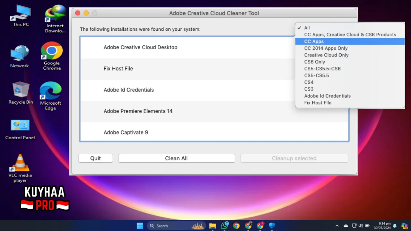The height and width of the screenshot is (231, 411).
Task: Pick the highlighted 'CC Apps' option
Action: point(350,41)
